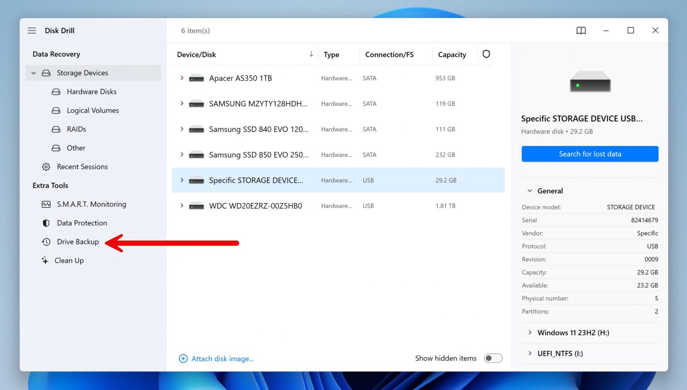Sort by the Connection/FS column header
The height and width of the screenshot is (390, 687).
pos(389,55)
